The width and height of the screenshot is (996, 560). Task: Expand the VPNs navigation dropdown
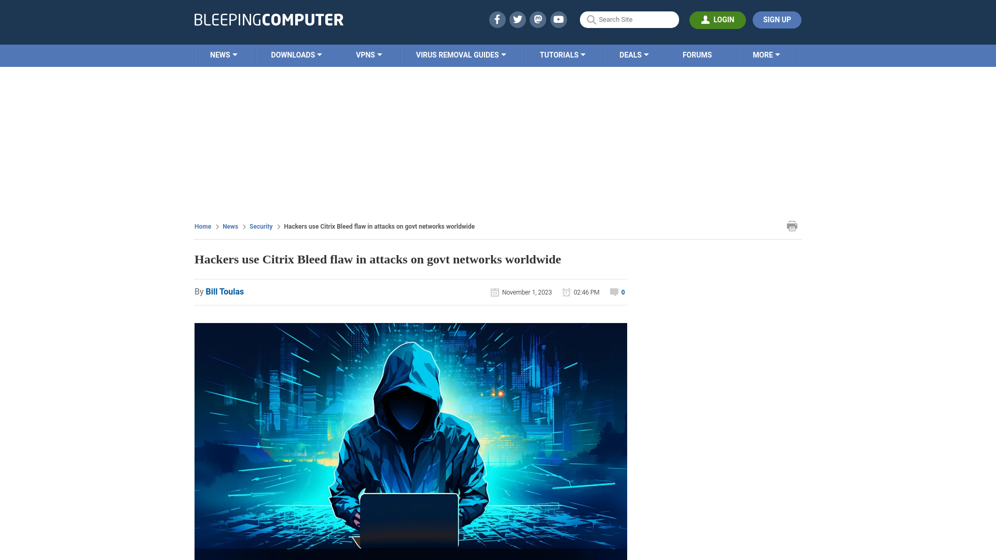tap(369, 54)
